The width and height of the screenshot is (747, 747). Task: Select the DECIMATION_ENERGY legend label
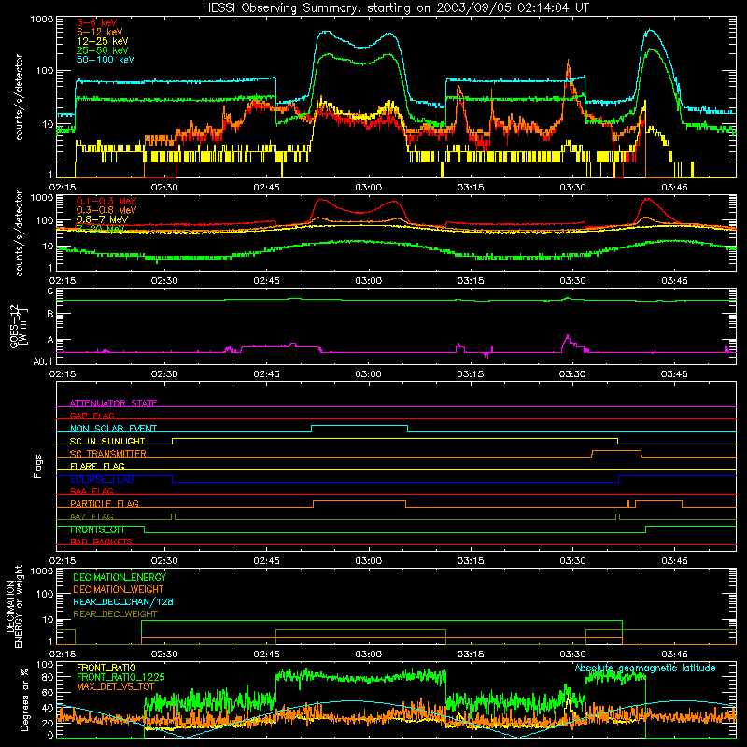pyautogui.click(x=120, y=577)
